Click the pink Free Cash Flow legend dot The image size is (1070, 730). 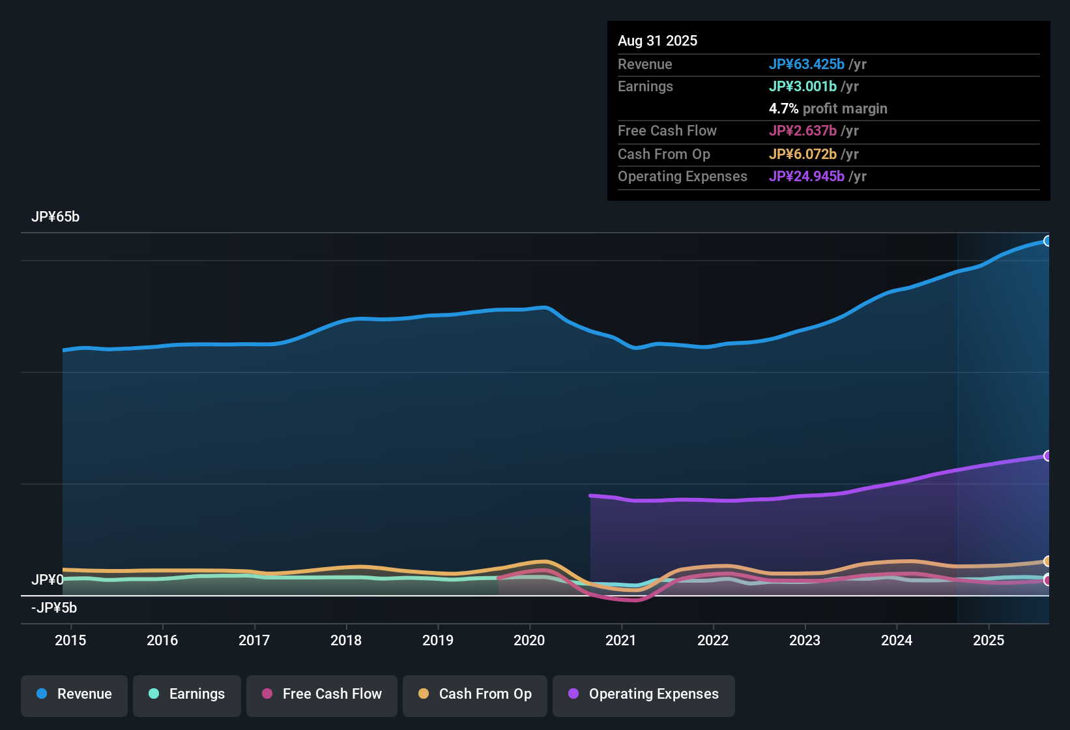(x=267, y=694)
